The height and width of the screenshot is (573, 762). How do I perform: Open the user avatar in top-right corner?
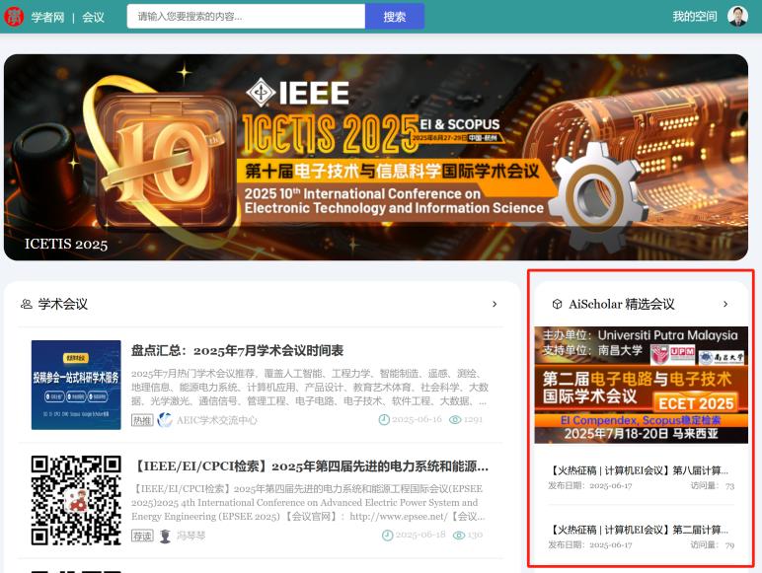(x=737, y=16)
